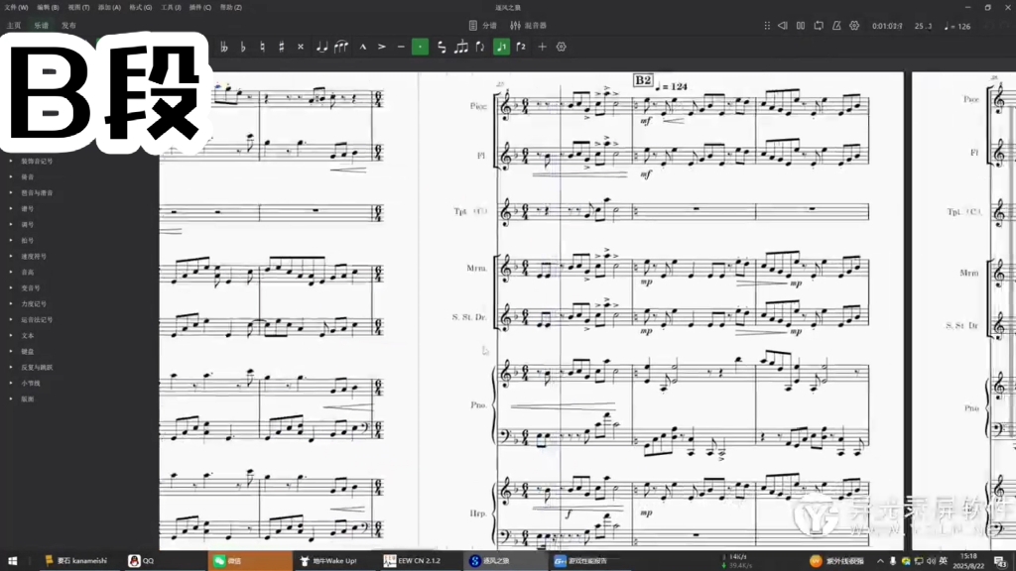Click the playback time display
This screenshot has width=1016, height=571.
887,26
